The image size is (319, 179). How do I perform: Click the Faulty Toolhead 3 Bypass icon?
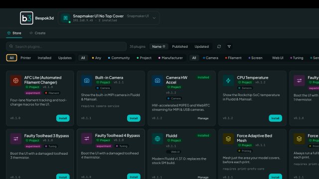click(x=15, y=139)
